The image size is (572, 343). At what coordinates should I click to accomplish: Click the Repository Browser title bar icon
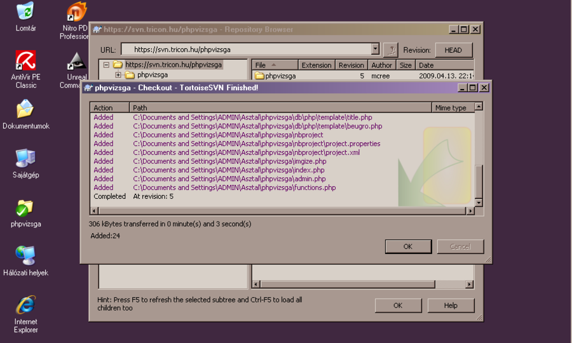[x=97, y=29]
